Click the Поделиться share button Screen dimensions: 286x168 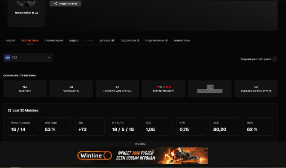point(66,4)
